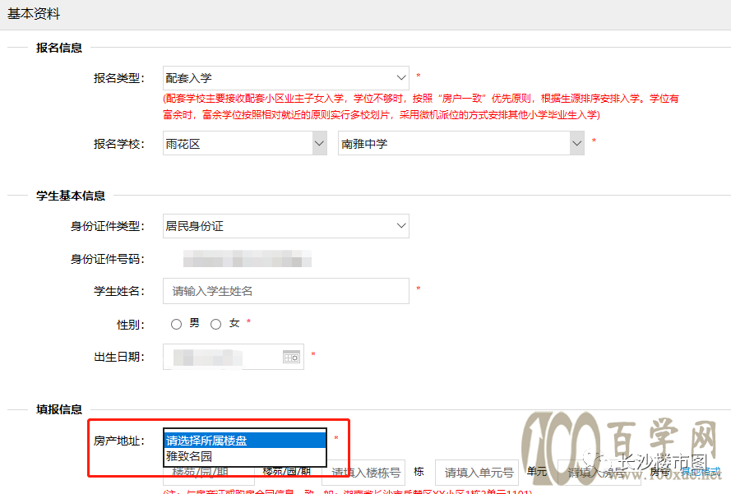Open the 身份证件类型 dropdown showing 居民身份证

pyautogui.click(x=286, y=226)
